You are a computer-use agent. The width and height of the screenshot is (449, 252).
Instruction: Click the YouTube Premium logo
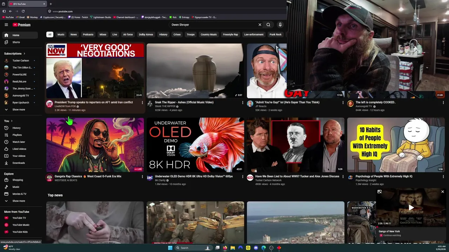(22, 25)
